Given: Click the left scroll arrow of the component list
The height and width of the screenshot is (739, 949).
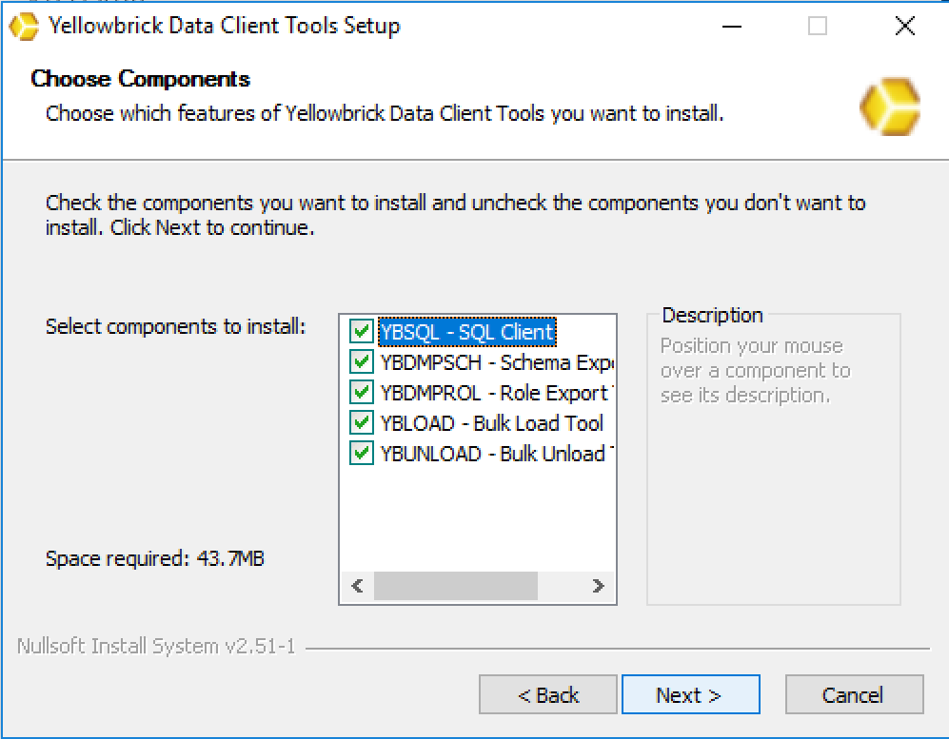Looking at the screenshot, I should (x=357, y=586).
